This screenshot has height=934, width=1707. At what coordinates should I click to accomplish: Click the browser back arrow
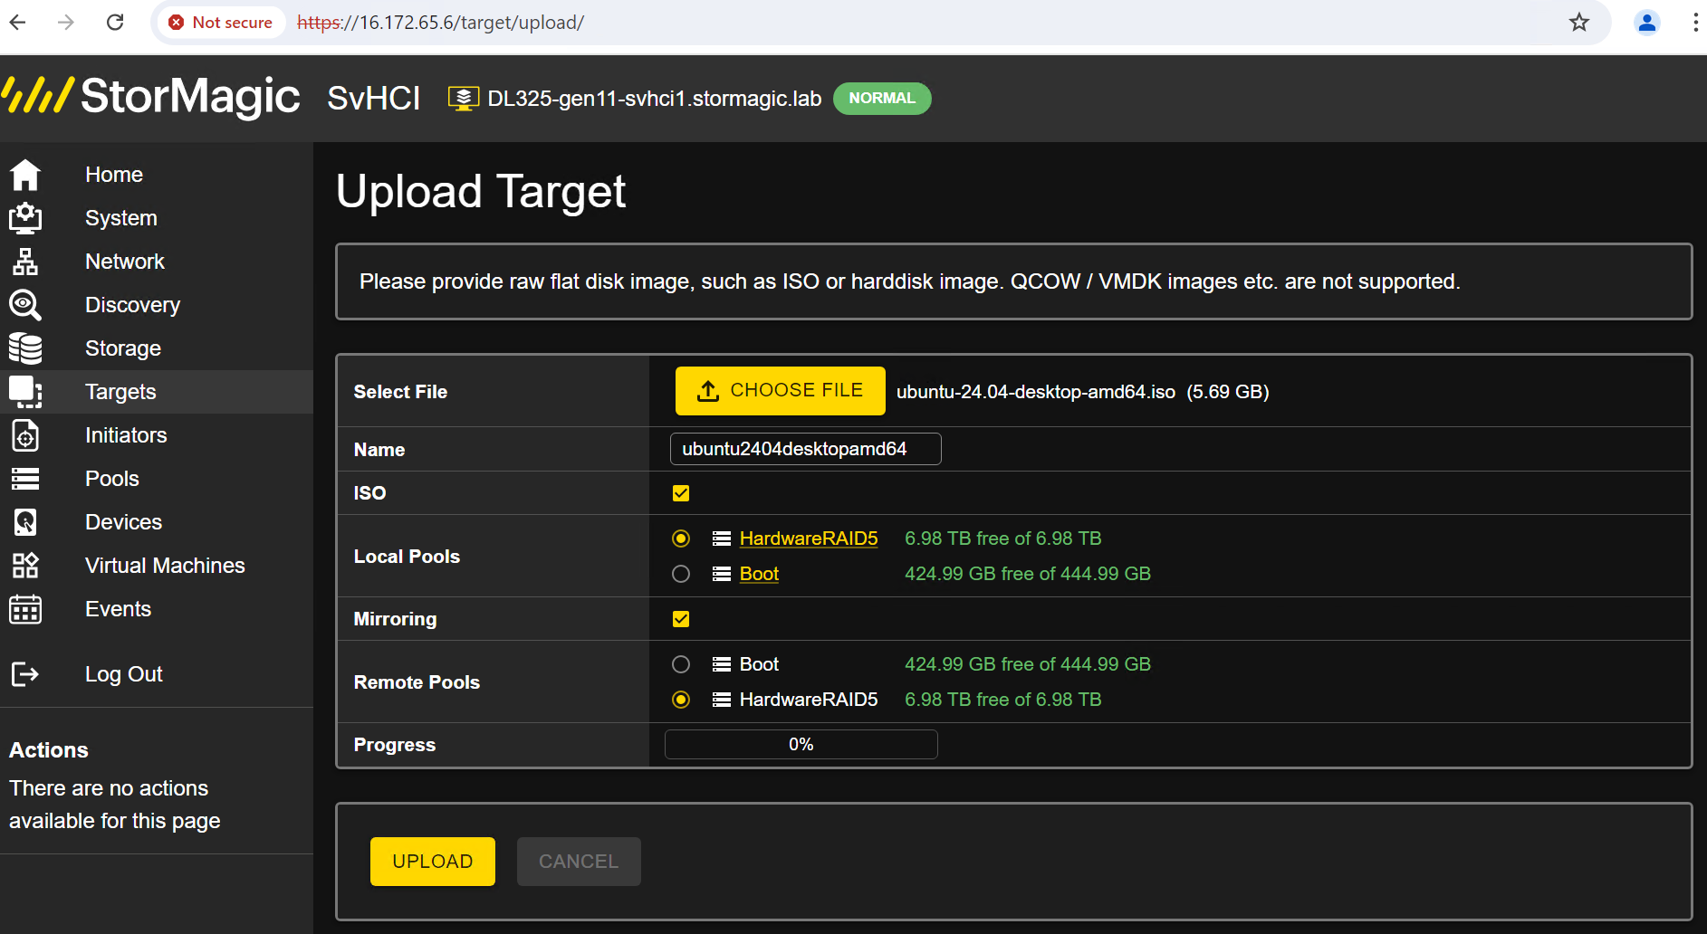17,23
